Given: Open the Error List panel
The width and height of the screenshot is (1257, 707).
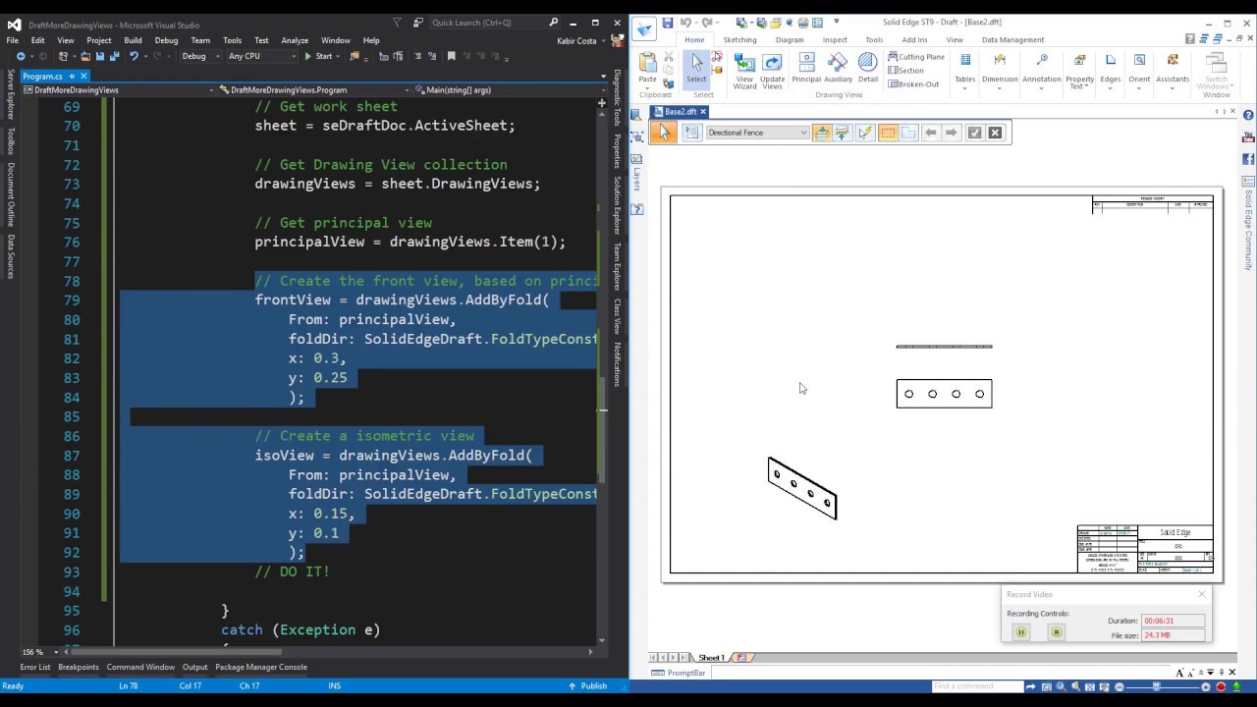Looking at the screenshot, I should [x=34, y=667].
